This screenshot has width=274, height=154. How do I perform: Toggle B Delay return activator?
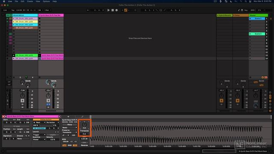click(238, 101)
